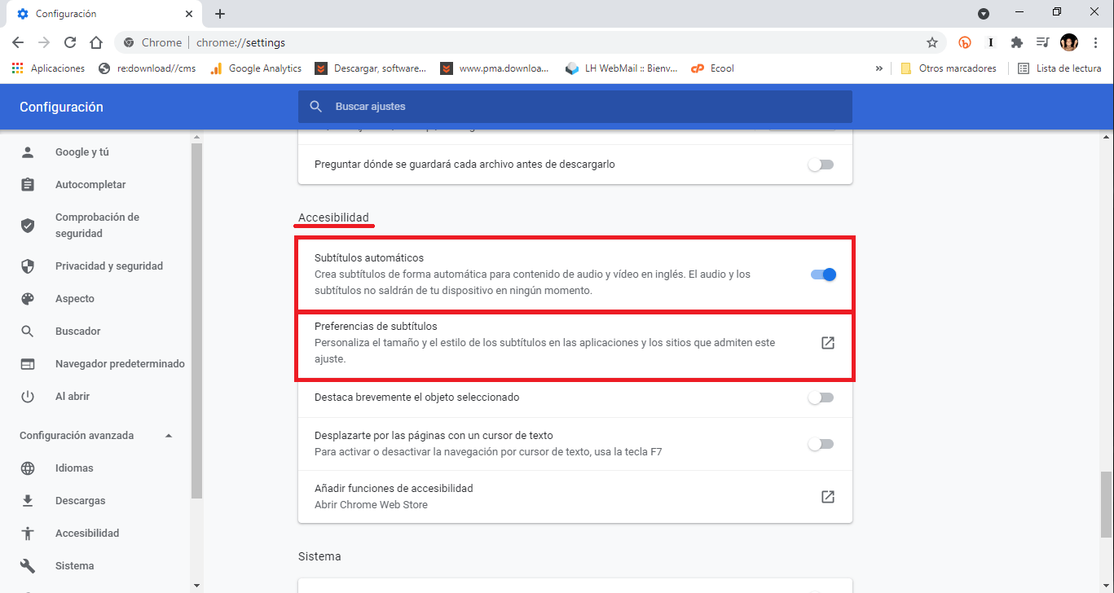This screenshot has height=593, width=1114.
Task: Open Lista de lectura
Action: (1059, 68)
